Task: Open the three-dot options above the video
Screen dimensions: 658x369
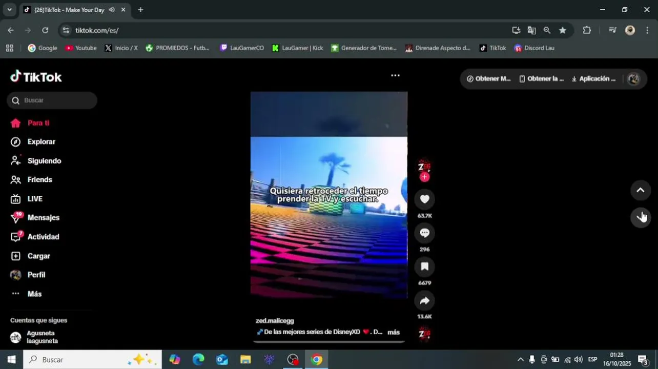Action: point(395,75)
